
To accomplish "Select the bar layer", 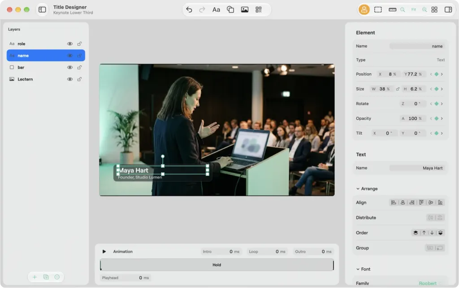I will [46, 68].
